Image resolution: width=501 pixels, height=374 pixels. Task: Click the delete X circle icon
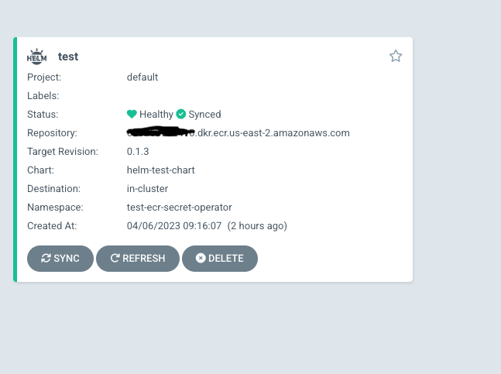pos(201,259)
